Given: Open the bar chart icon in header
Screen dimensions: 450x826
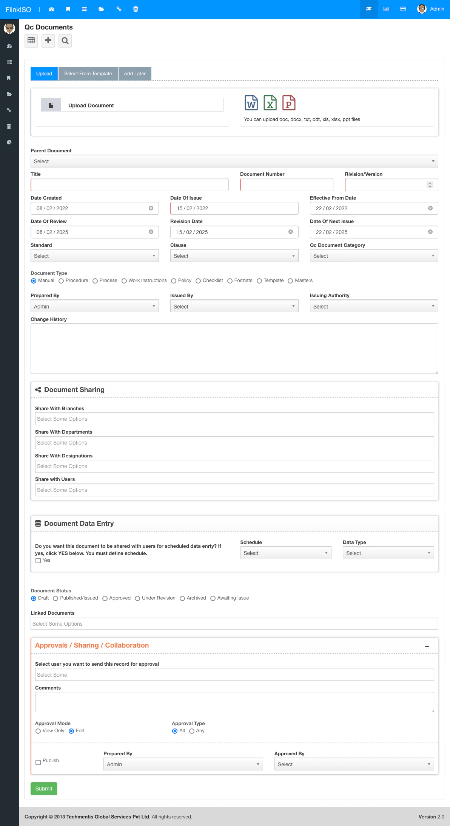Looking at the screenshot, I should 386,9.
